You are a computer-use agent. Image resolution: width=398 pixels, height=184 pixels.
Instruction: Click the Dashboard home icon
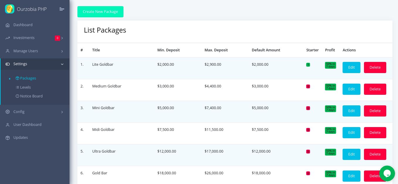[x=8, y=25]
